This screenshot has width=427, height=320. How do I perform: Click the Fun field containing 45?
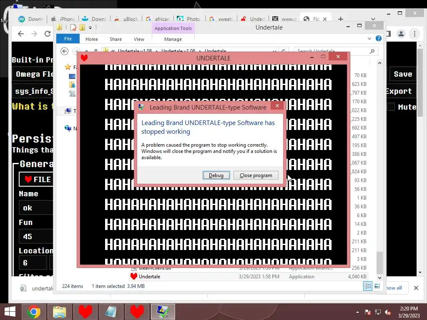36,236
